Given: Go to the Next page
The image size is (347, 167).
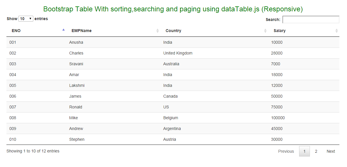Looking at the screenshot, I should point(331,151).
